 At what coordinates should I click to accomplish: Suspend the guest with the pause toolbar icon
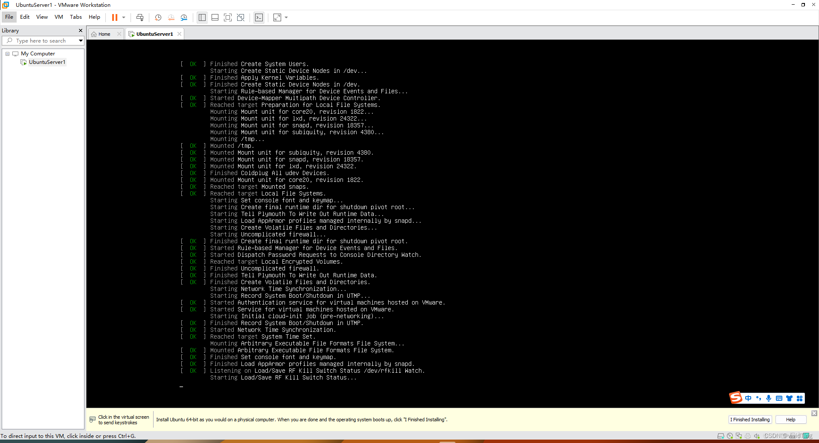(x=114, y=17)
